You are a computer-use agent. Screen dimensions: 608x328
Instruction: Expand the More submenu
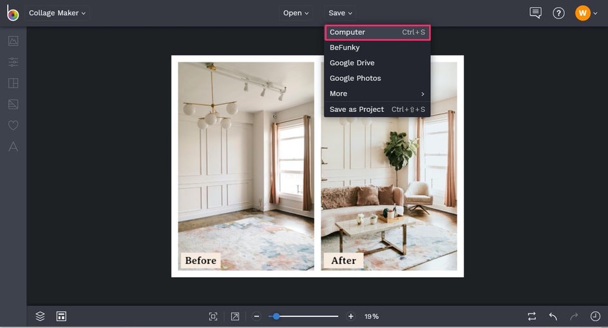[x=377, y=93]
